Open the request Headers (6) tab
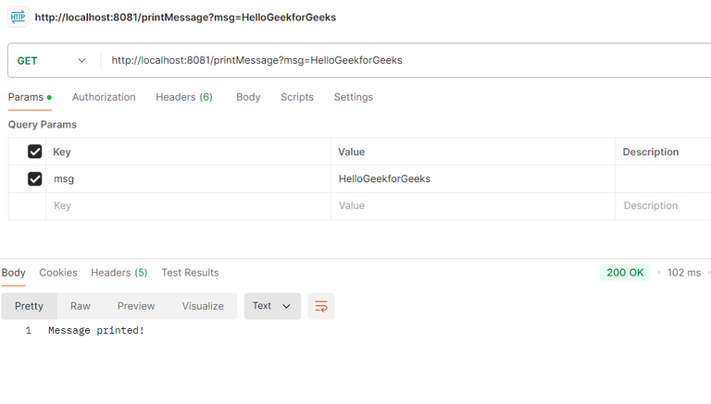 (x=184, y=97)
